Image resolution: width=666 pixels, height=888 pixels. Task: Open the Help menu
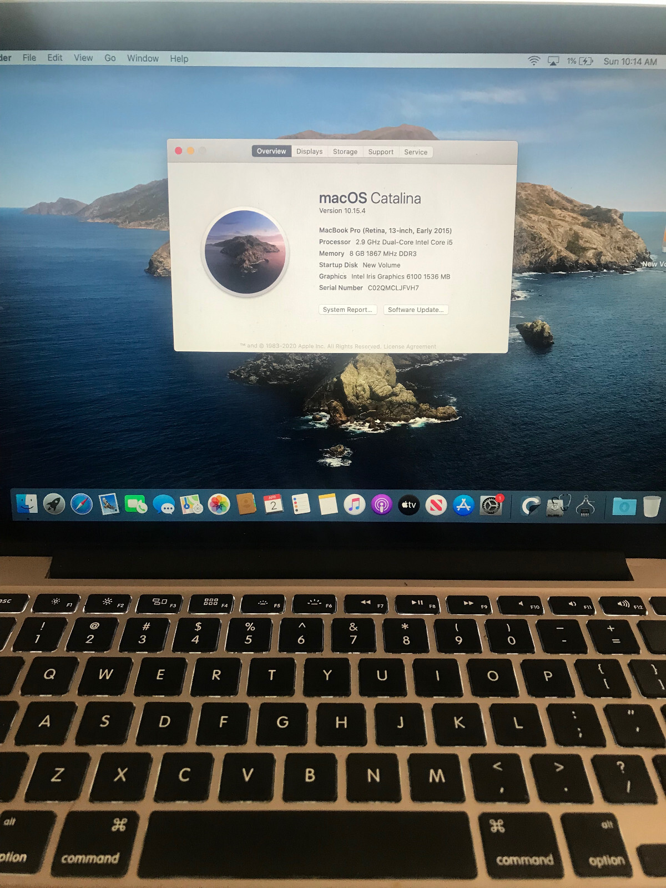pyautogui.click(x=179, y=58)
